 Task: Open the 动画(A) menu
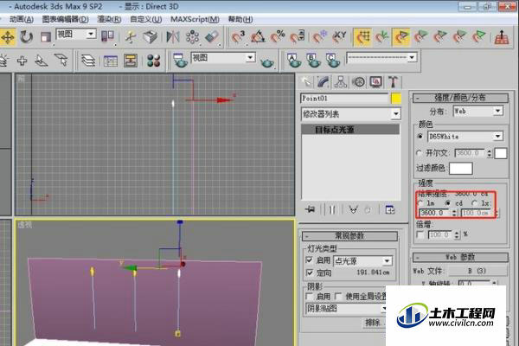tap(22, 19)
